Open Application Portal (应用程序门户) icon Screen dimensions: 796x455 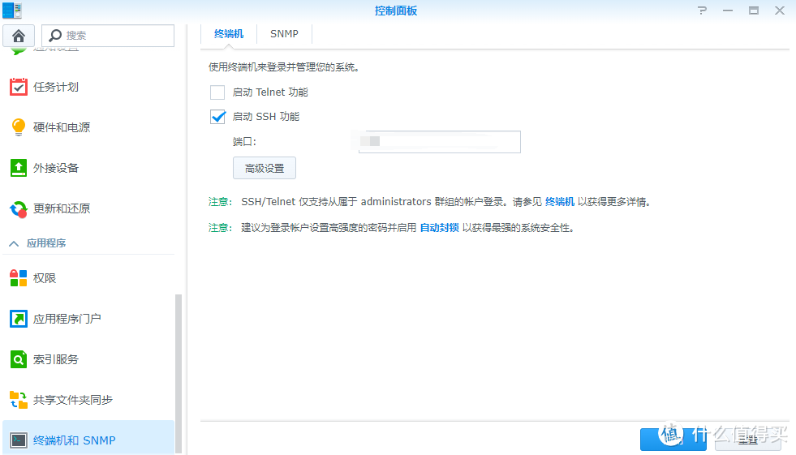click(19, 319)
